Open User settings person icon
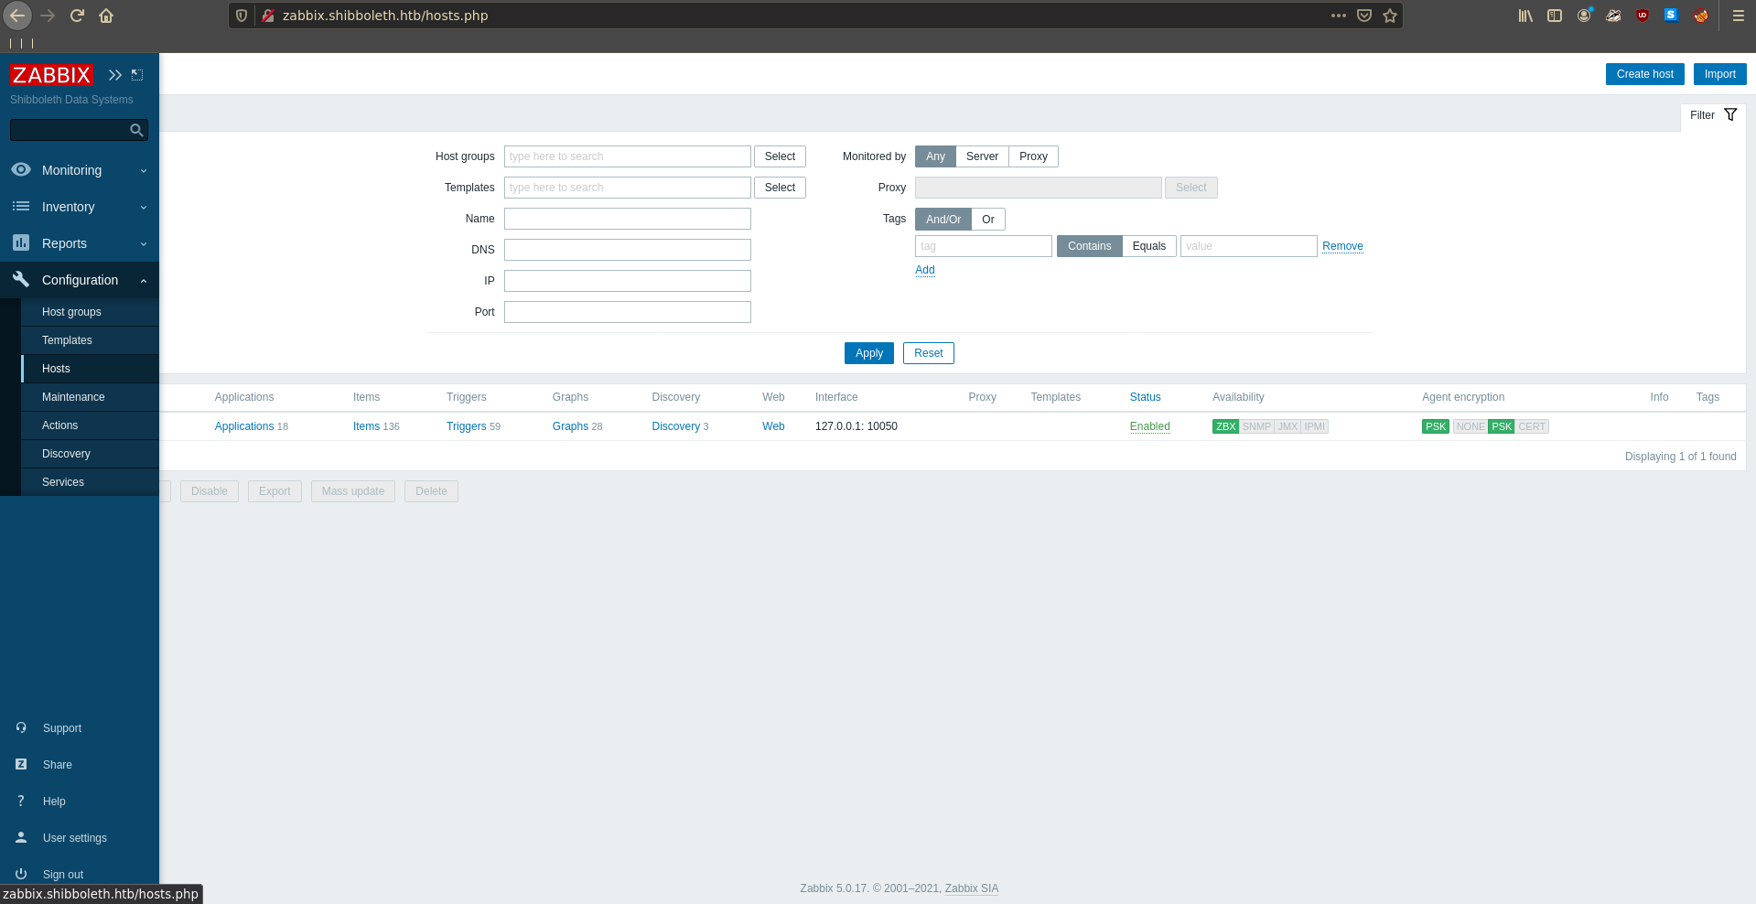Screen dimensions: 1756x904 pyautogui.click(x=21, y=837)
